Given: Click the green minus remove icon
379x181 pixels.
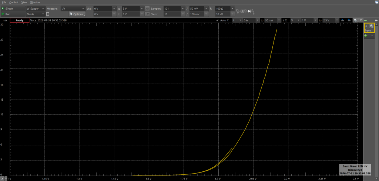Looking at the screenshot, I should [x=366, y=20].
